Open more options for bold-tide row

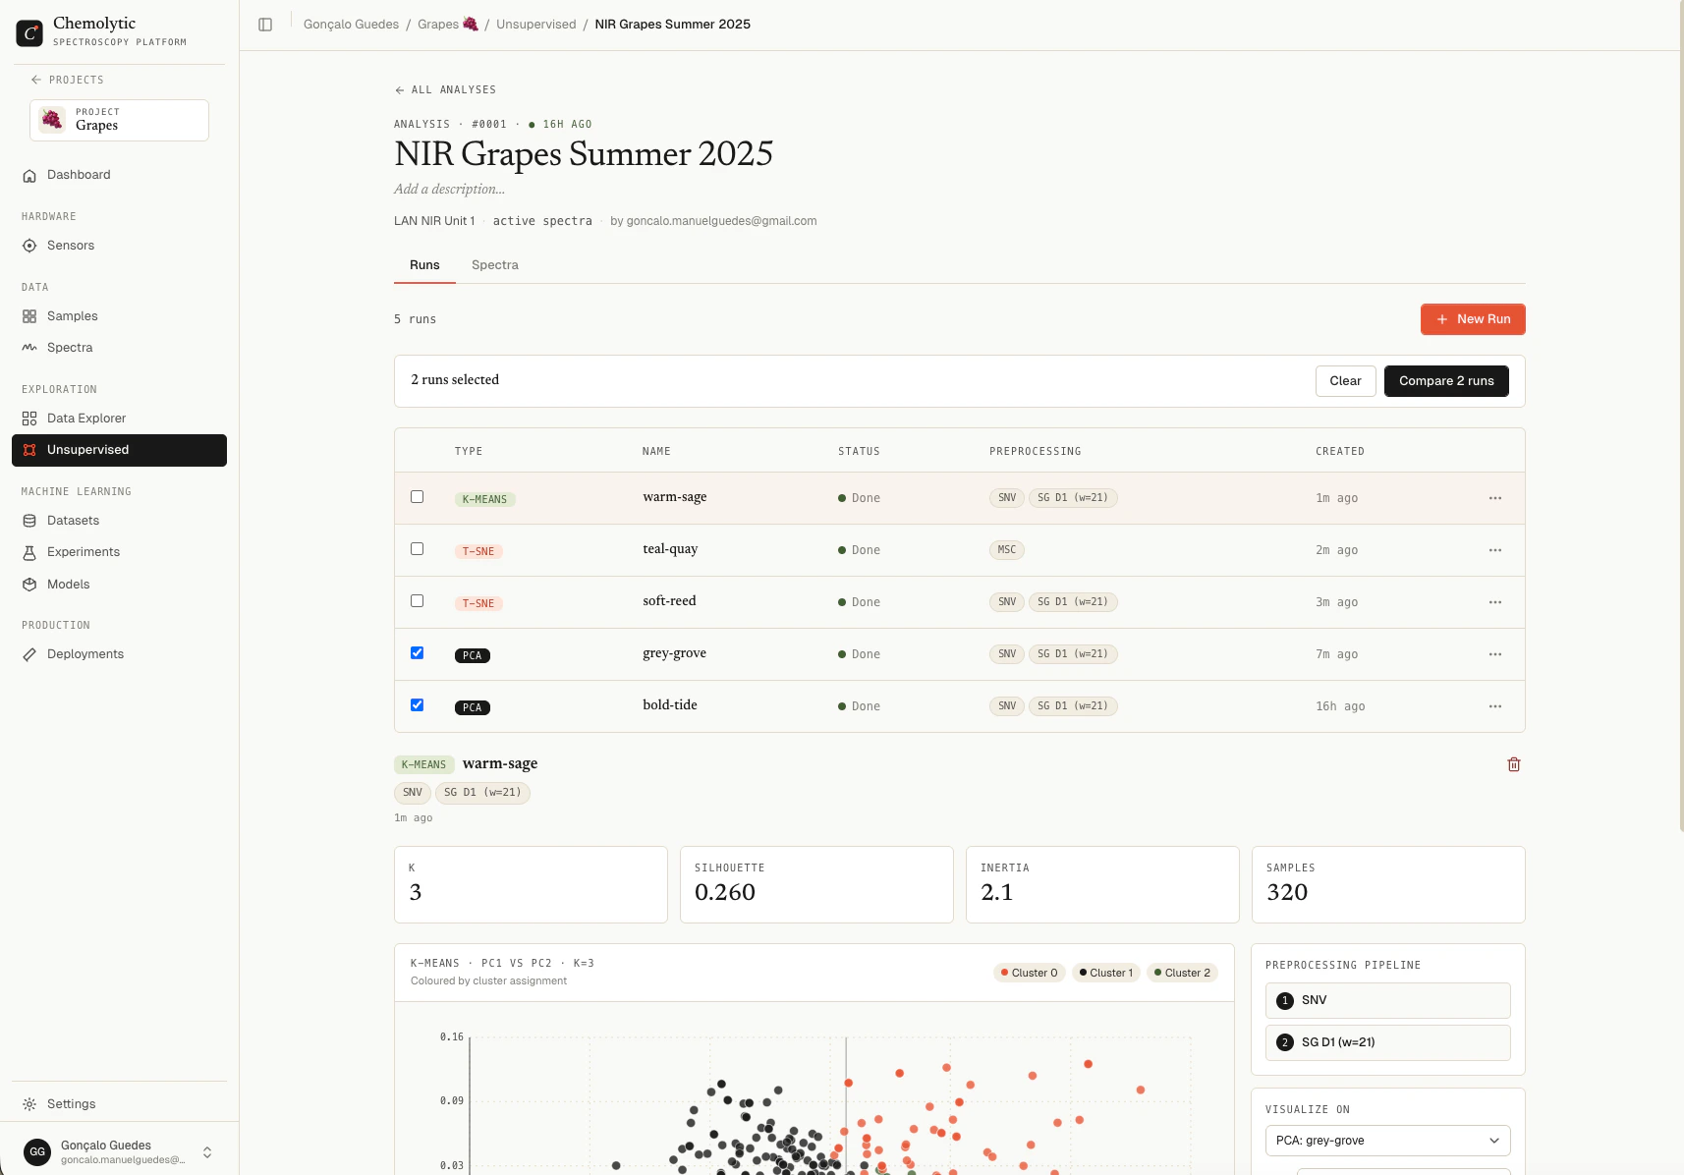(x=1495, y=706)
